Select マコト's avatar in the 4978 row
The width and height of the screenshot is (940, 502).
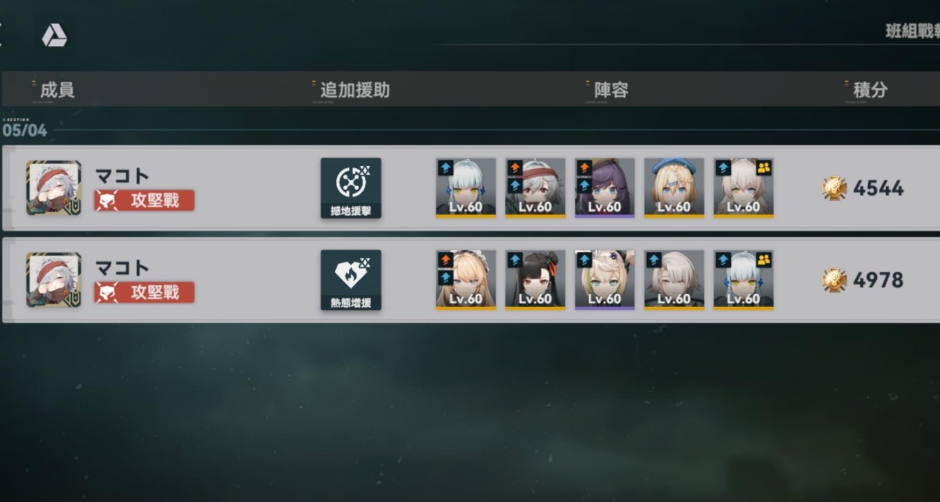pyautogui.click(x=54, y=280)
